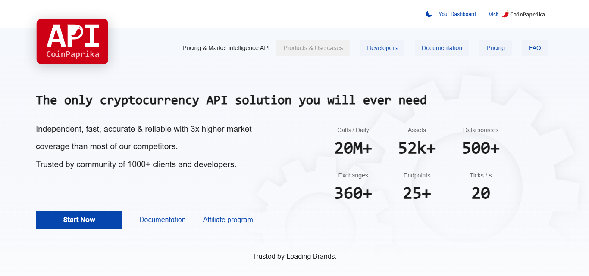The image size is (589, 276).
Task: Open Your Dashboard link
Action: (457, 14)
